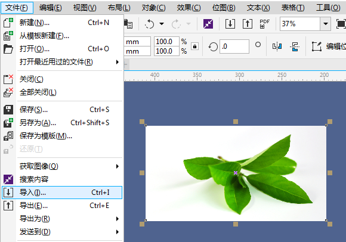The height and width of the screenshot is (242, 346).
Task: Click the top-right selection handle of image
Action: point(330,122)
